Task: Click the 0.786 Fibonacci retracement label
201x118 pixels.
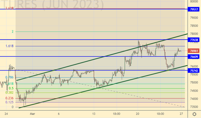Action: pos(10,77)
